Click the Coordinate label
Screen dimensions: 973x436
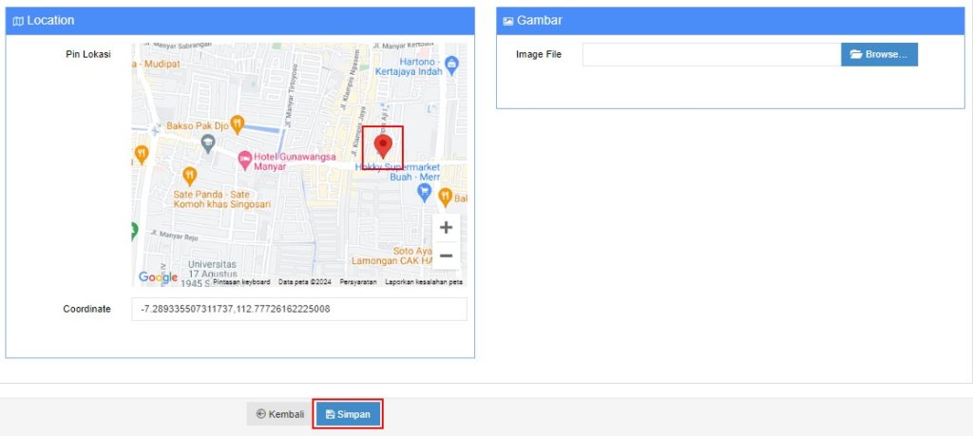click(x=86, y=309)
